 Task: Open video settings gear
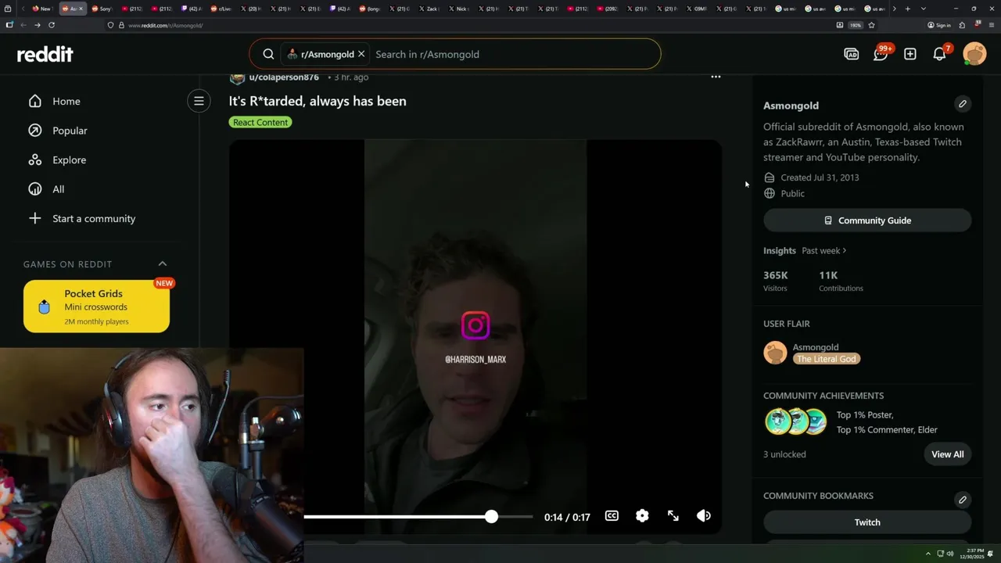(642, 516)
